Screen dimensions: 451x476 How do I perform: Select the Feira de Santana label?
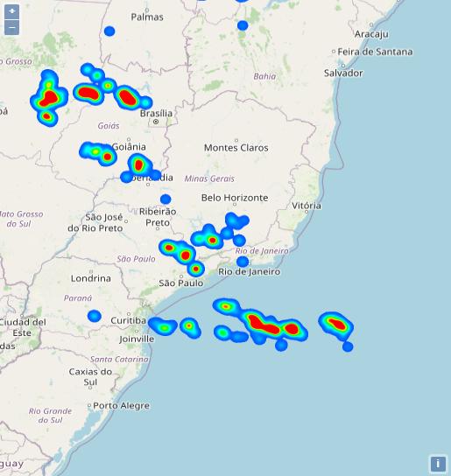pos(376,52)
